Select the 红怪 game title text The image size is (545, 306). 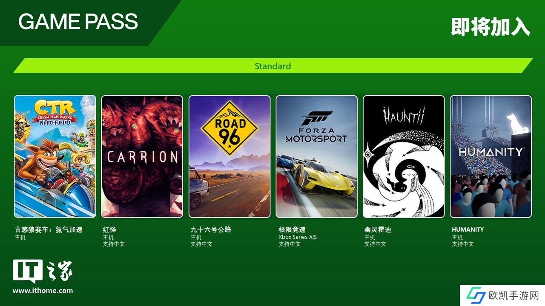tap(109, 229)
